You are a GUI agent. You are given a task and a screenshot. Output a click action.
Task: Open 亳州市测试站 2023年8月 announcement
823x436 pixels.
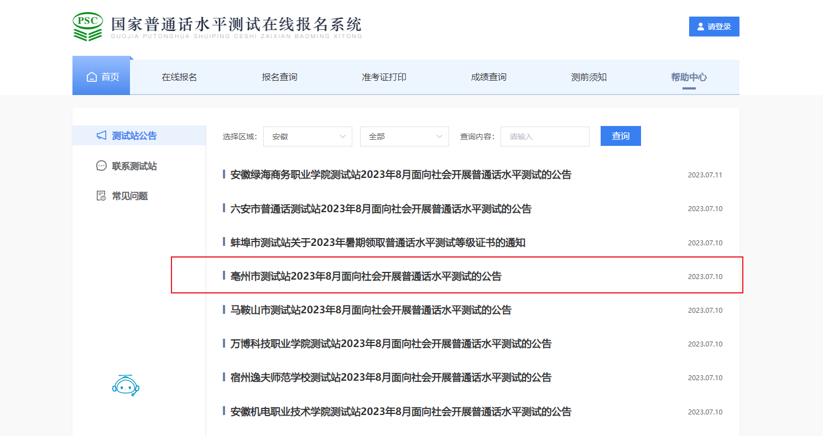click(366, 276)
